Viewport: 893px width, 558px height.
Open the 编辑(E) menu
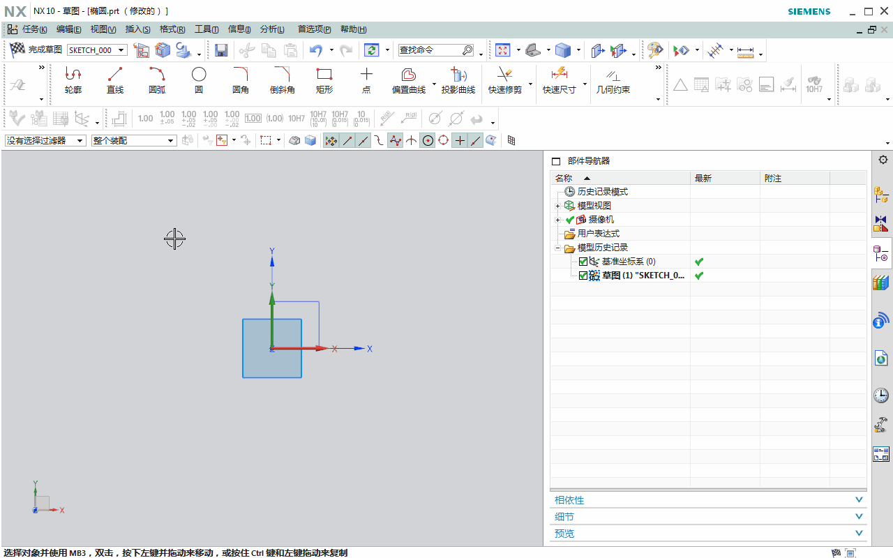[68, 29]
